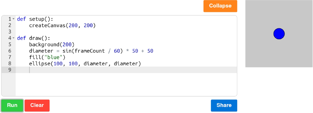Image resolution: width=313 pixels, height=113 pixels.
Task: Click line number 2 in the gutter
Action: pyautogui.click(x=10, y=25)
